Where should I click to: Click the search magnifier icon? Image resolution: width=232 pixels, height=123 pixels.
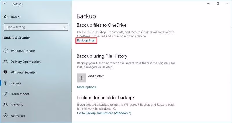65,27
